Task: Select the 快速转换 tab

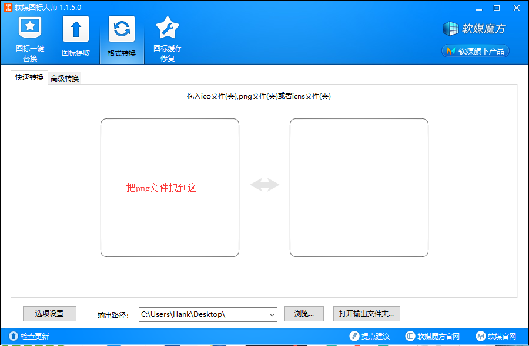Action: pos(28,77)
